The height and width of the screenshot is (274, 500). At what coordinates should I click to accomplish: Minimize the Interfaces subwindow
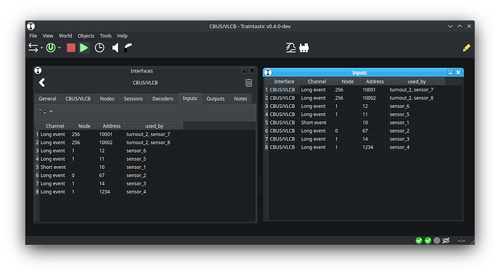245,70
